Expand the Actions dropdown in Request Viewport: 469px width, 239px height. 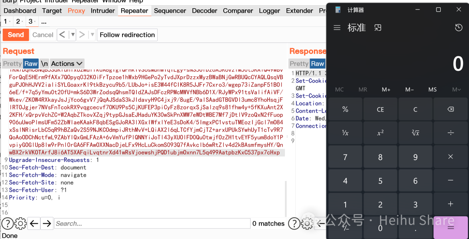pyautogui.click(x=67, y=64)
